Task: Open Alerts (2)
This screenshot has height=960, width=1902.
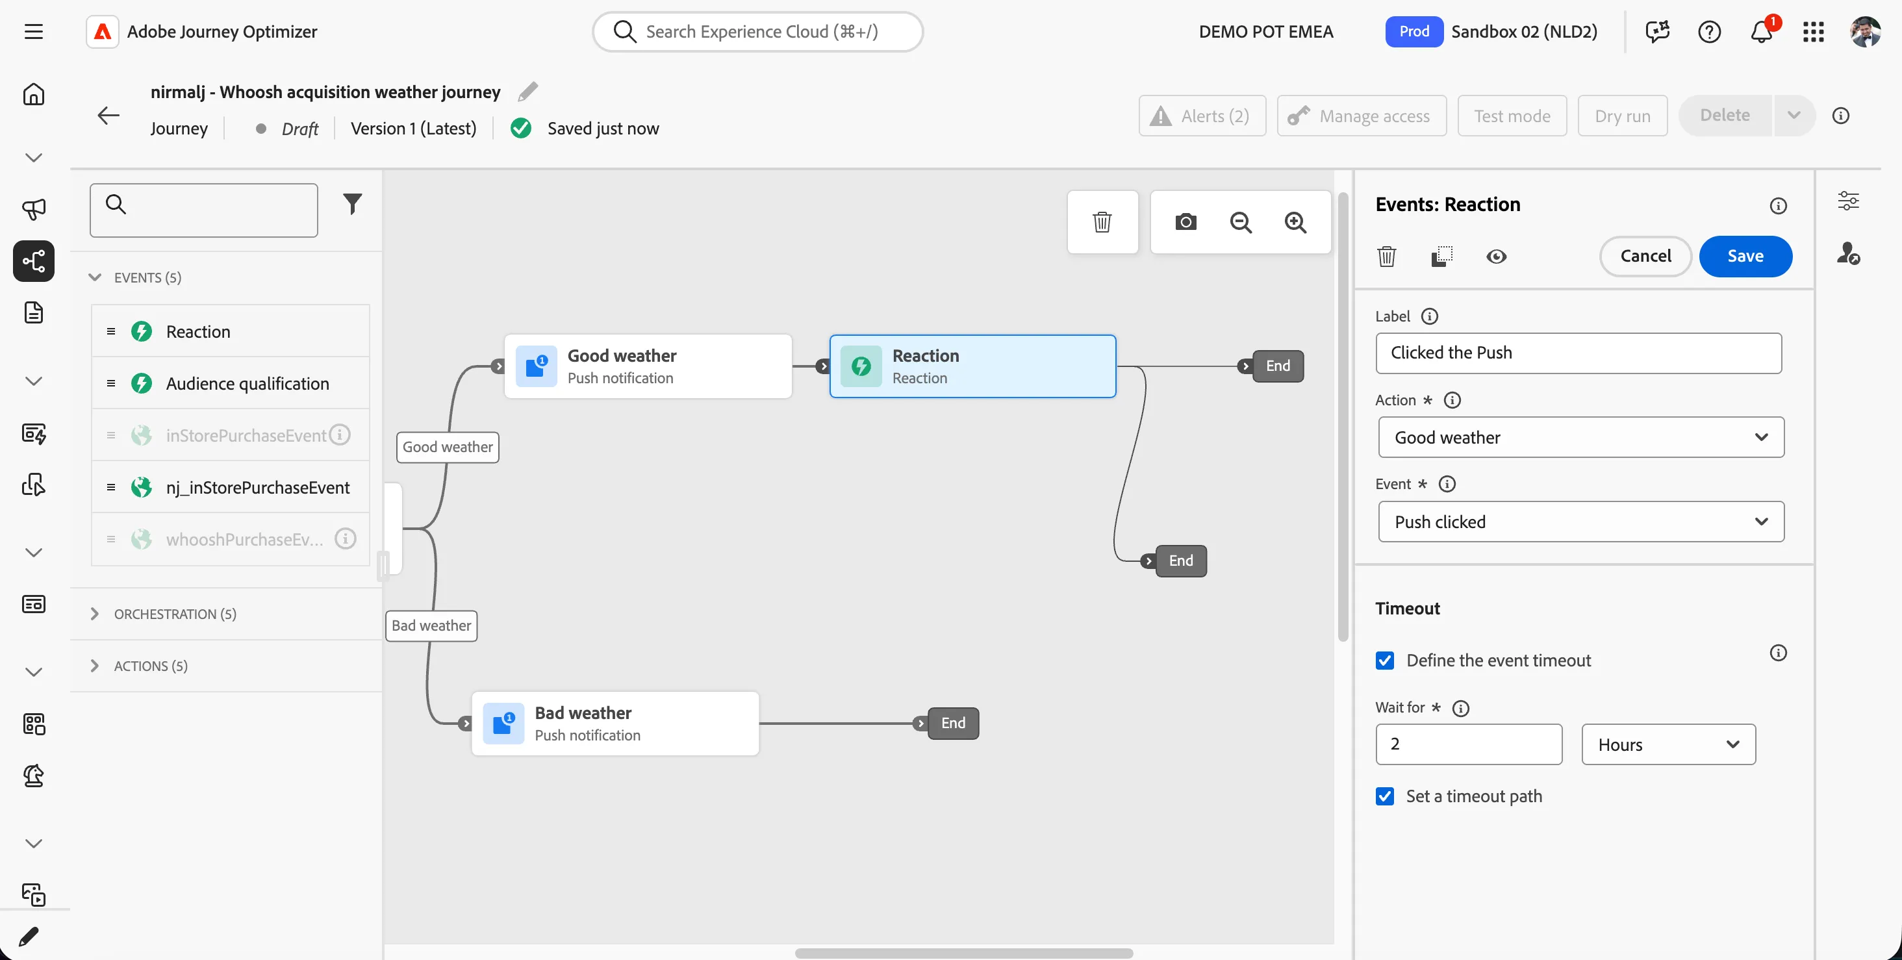Action: [x=1202, y=115]
